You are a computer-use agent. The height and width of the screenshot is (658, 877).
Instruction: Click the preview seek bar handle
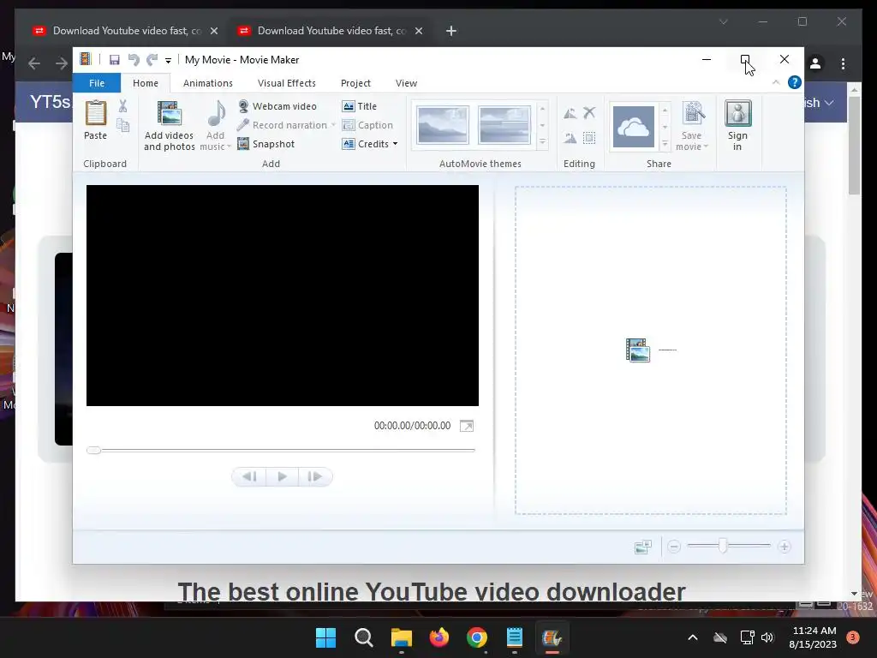[93, 450]
